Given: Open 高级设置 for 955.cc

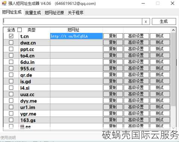Looking at the screenshot, I should 136,68.
